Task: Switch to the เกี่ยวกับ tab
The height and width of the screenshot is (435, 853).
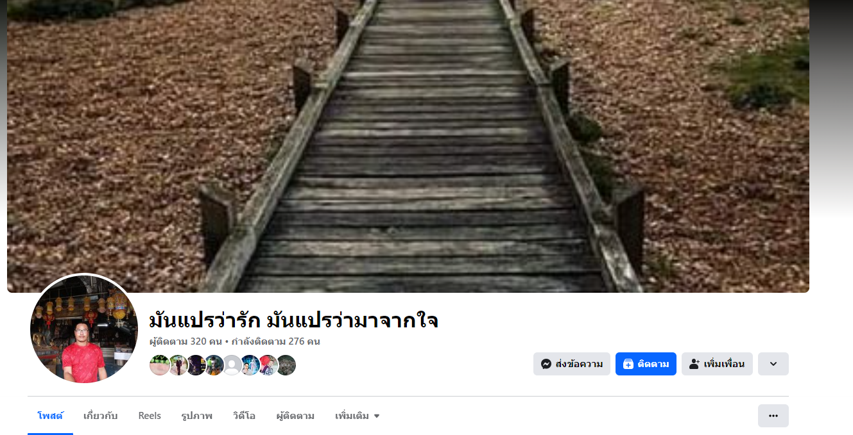Action: (101, 416)
